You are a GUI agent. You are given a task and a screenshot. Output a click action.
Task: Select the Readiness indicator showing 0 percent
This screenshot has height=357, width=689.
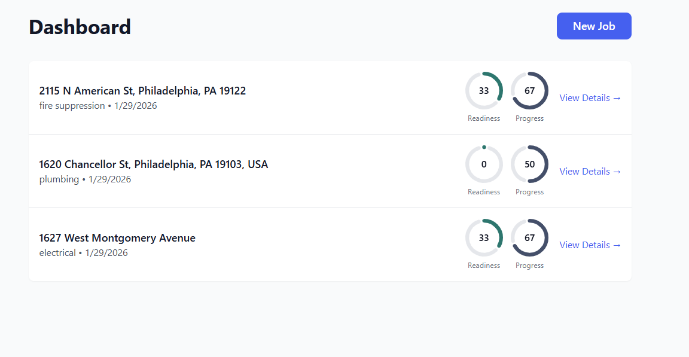click(484, 163)
